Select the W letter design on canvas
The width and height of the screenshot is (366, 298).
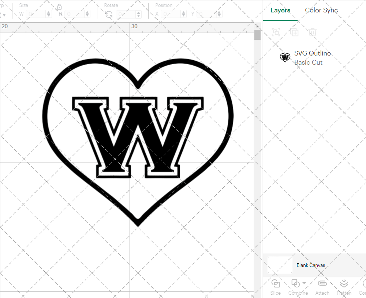138,137
